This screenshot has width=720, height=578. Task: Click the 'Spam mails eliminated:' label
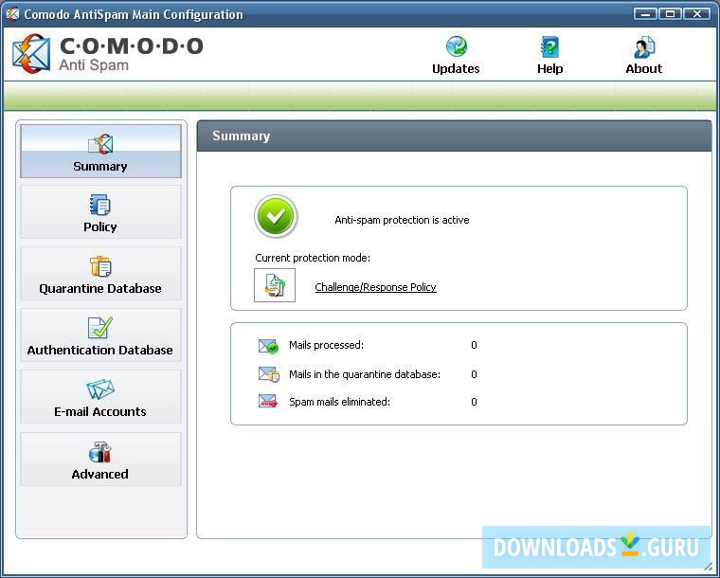click(339, 402)
